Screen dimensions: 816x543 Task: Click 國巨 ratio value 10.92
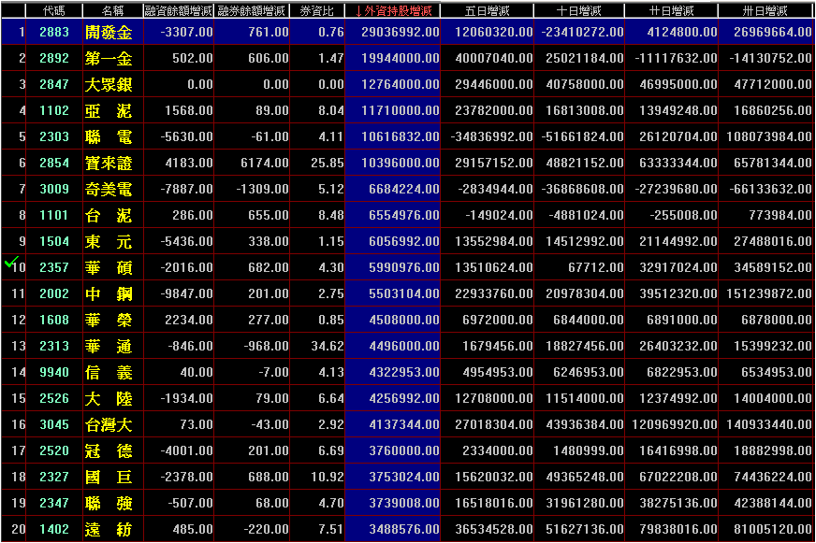click(x=328, y=477)
